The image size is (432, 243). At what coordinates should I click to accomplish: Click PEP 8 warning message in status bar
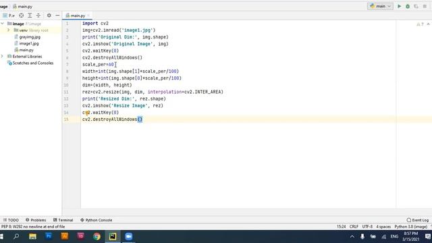(33, 227)
